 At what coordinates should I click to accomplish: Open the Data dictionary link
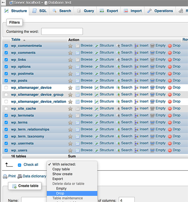click(x=34, y=176)
